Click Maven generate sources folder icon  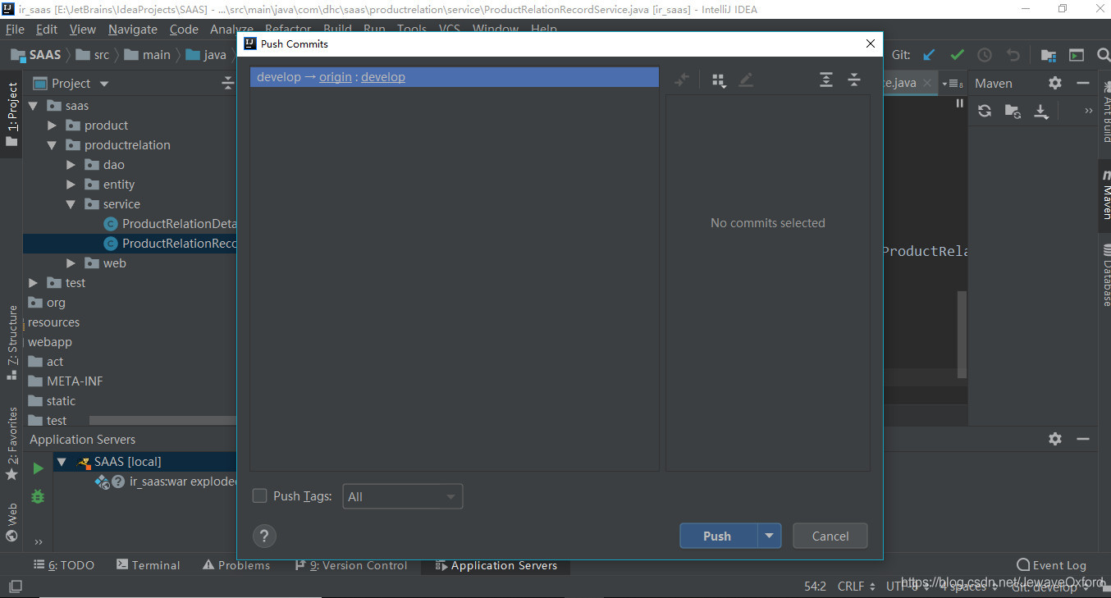(1013, 111)
